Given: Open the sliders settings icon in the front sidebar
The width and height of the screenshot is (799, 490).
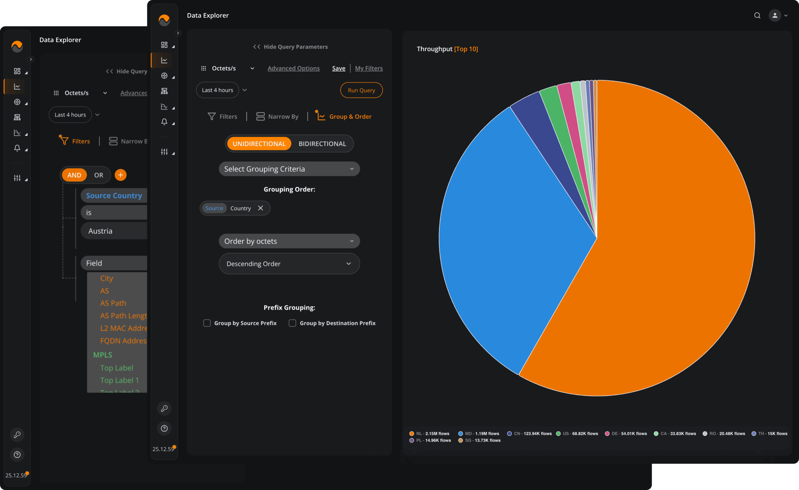Looking at the screenshot, I should tap(164, 151).
